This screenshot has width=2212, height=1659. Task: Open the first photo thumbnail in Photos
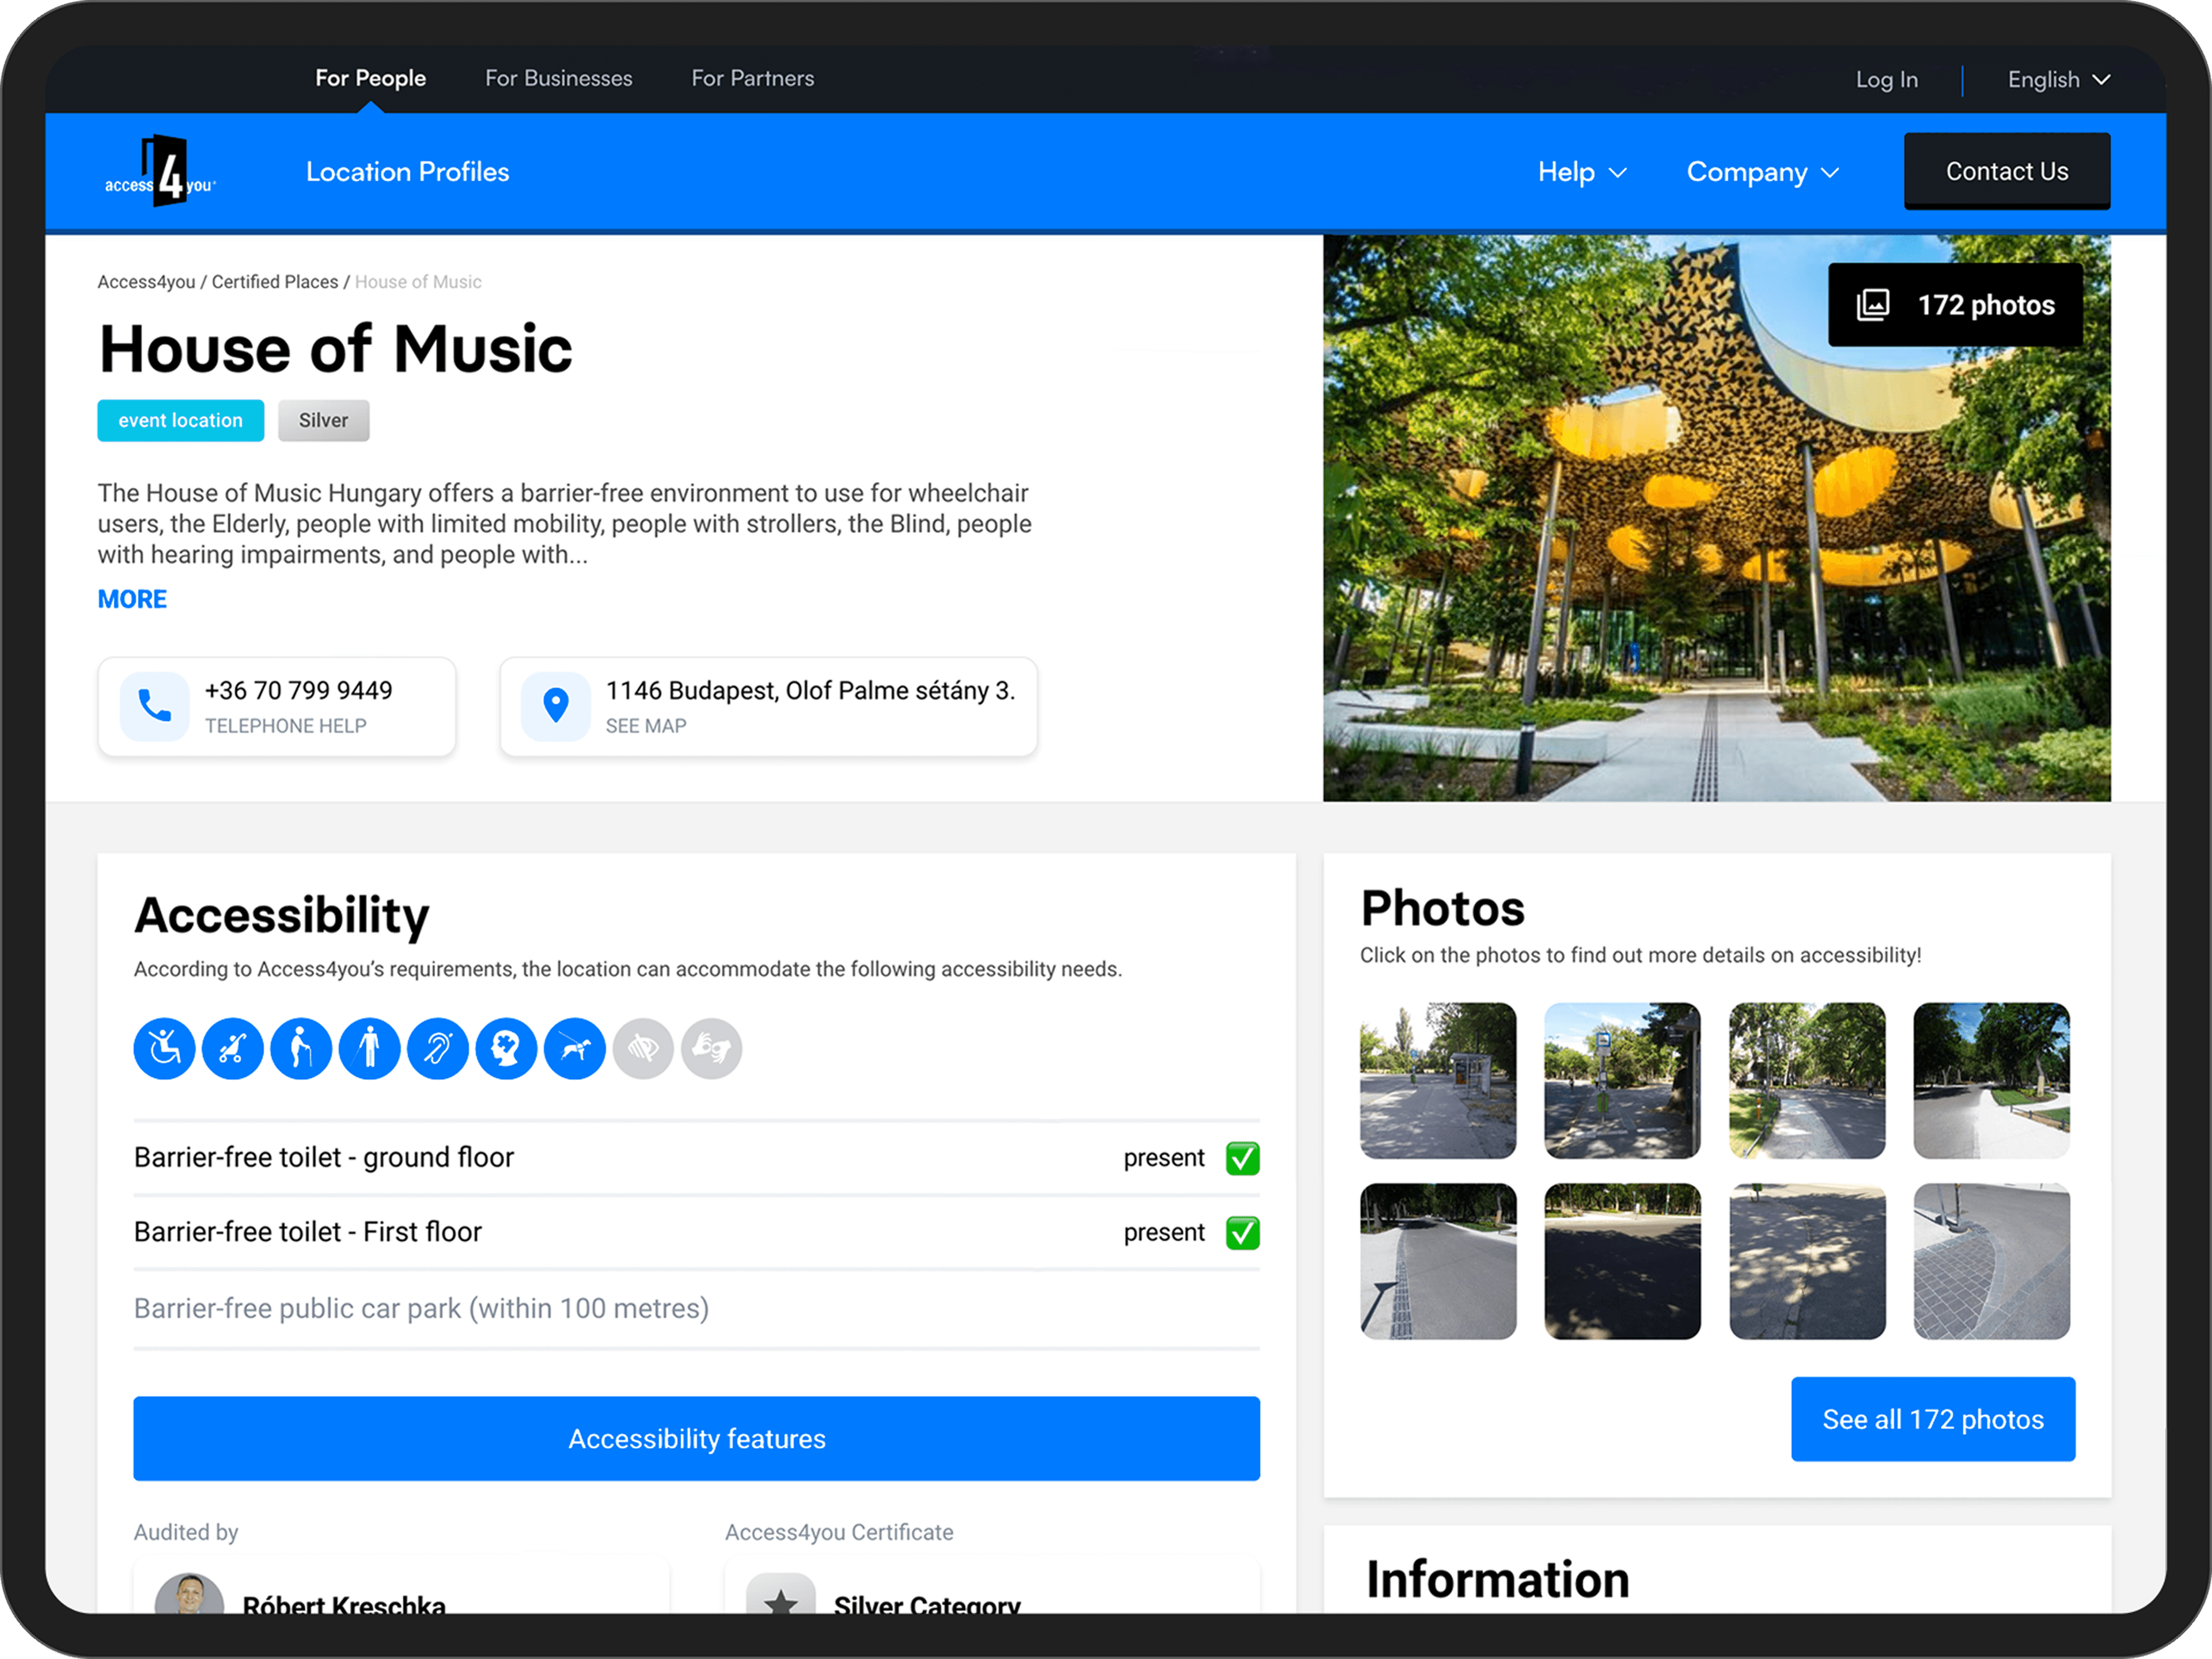point(1437,1080)
